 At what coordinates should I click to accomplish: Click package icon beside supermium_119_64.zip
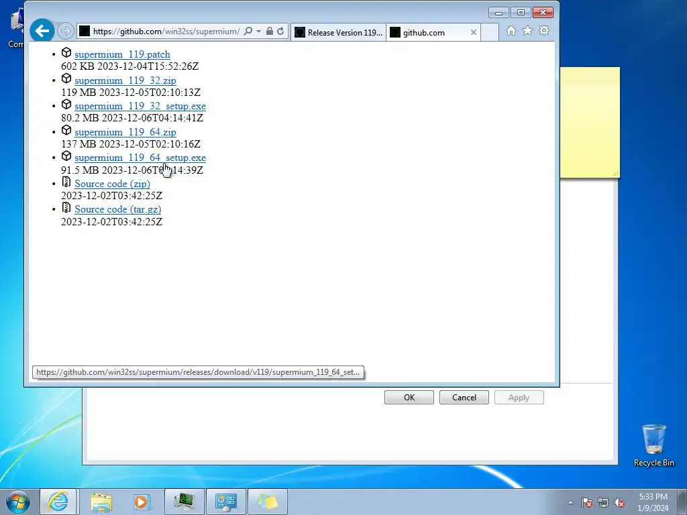[x=66, y=130]
